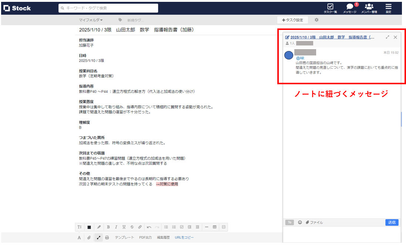Expand the linked message panel to full view
This screenshot has width=406, height=245.
click(388, 37)
